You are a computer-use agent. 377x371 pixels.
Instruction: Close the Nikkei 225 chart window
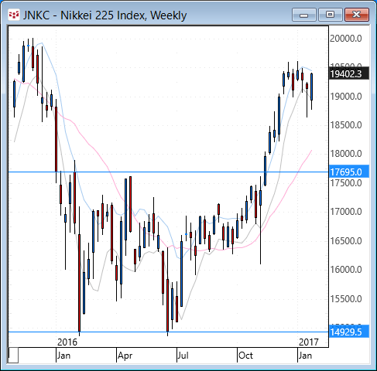(357, 15)
